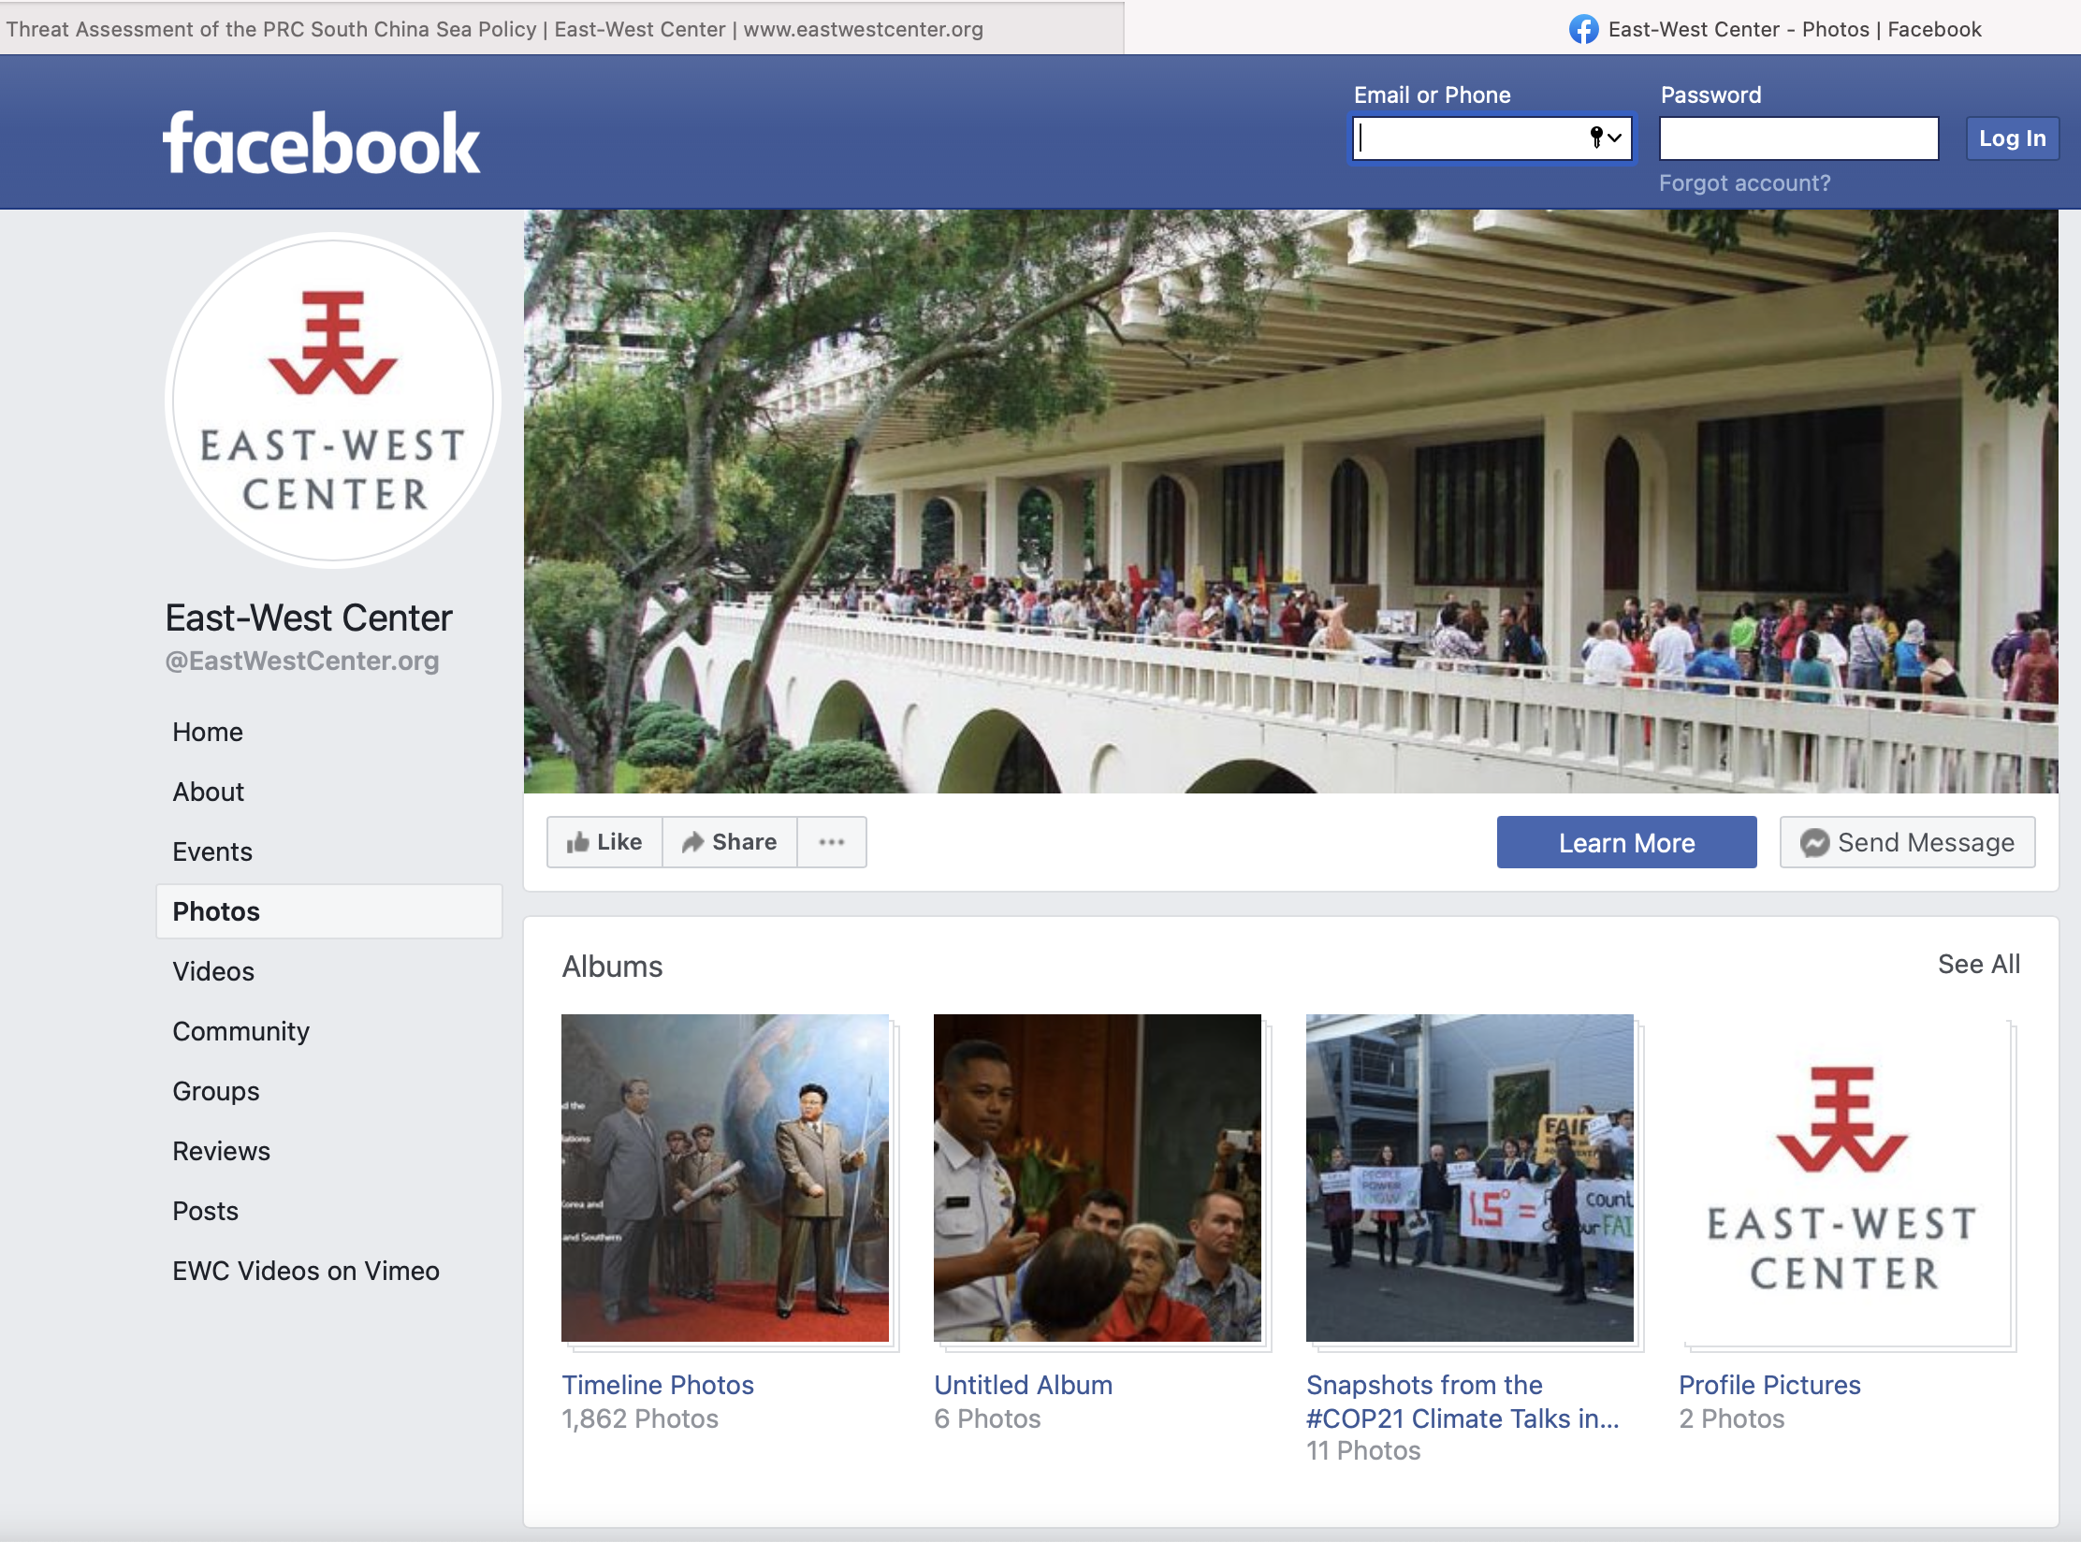Click See All albums link
The height and width of the screenshot is (1542, 2081).
[x=1979, y=964]
